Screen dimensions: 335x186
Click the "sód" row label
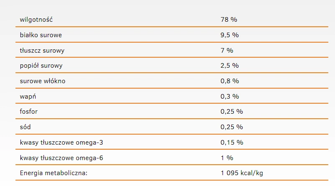(x=26, y=127)
